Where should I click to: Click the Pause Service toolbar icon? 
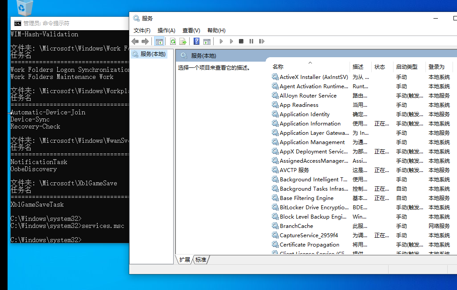(251, 41)
